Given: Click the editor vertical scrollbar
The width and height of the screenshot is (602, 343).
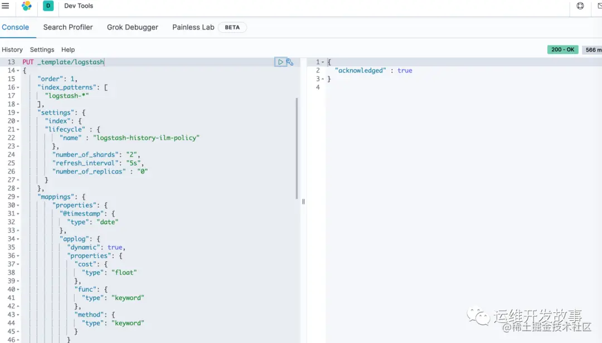Looking at the screenshot, I should coord(297,148).
